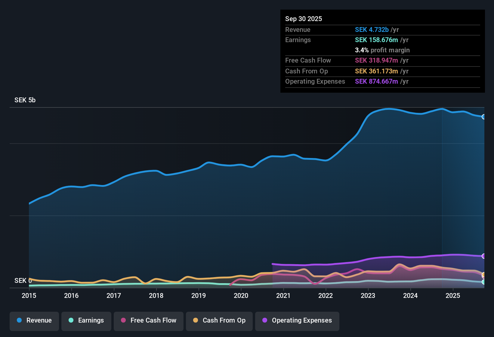Click the Sep 30 2025 tooltip header

point(304,19)
